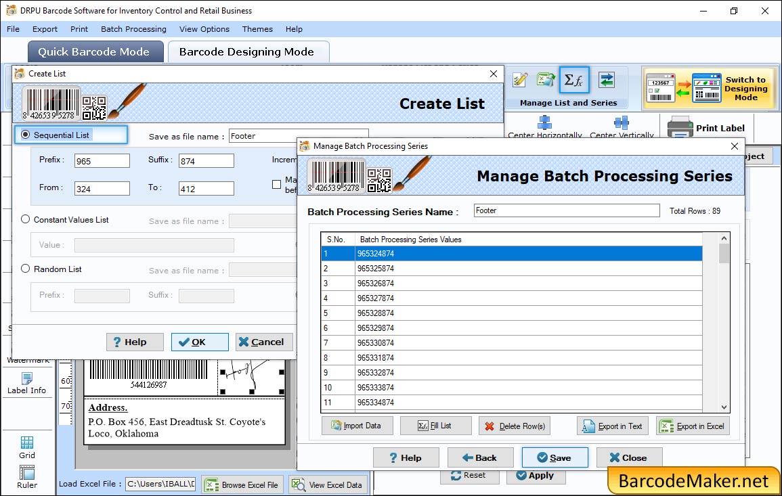
Task: Open the File menu
Action: tap(13, 29)
